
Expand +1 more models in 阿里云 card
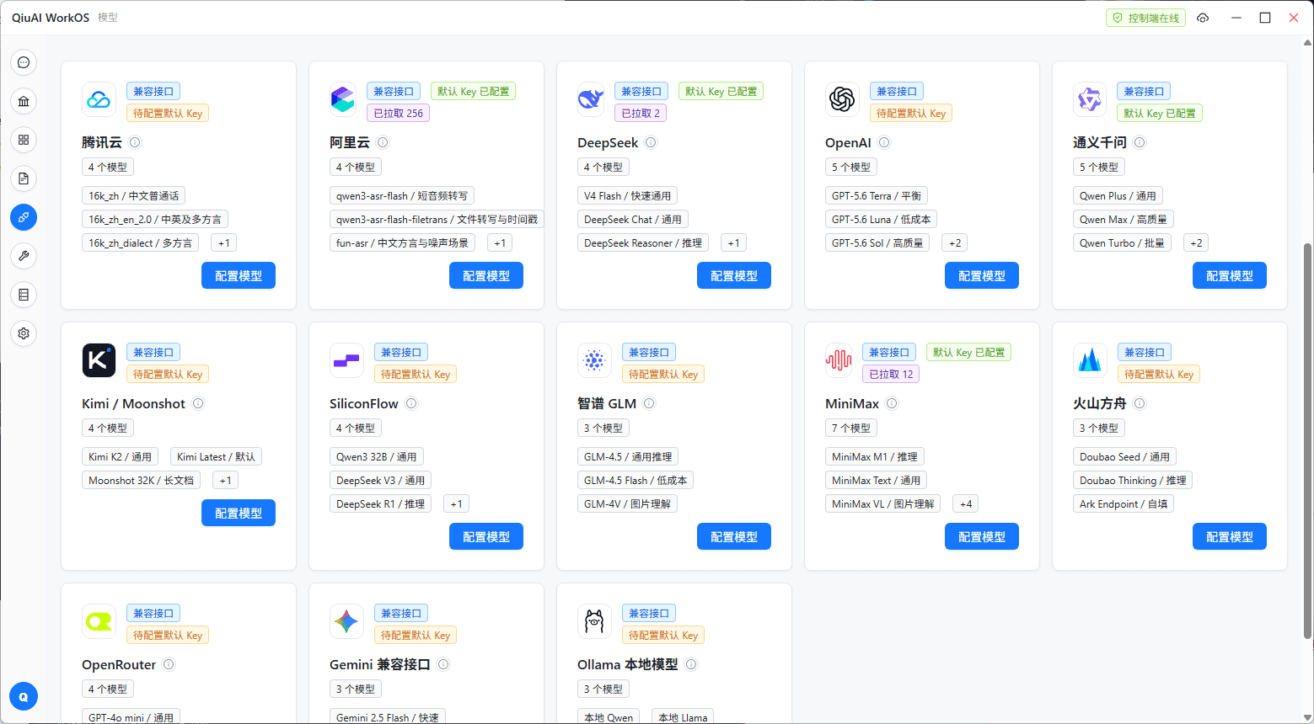tap(500, 242)
